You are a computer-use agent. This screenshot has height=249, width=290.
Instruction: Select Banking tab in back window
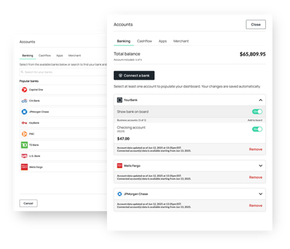(x=28, y=56)
